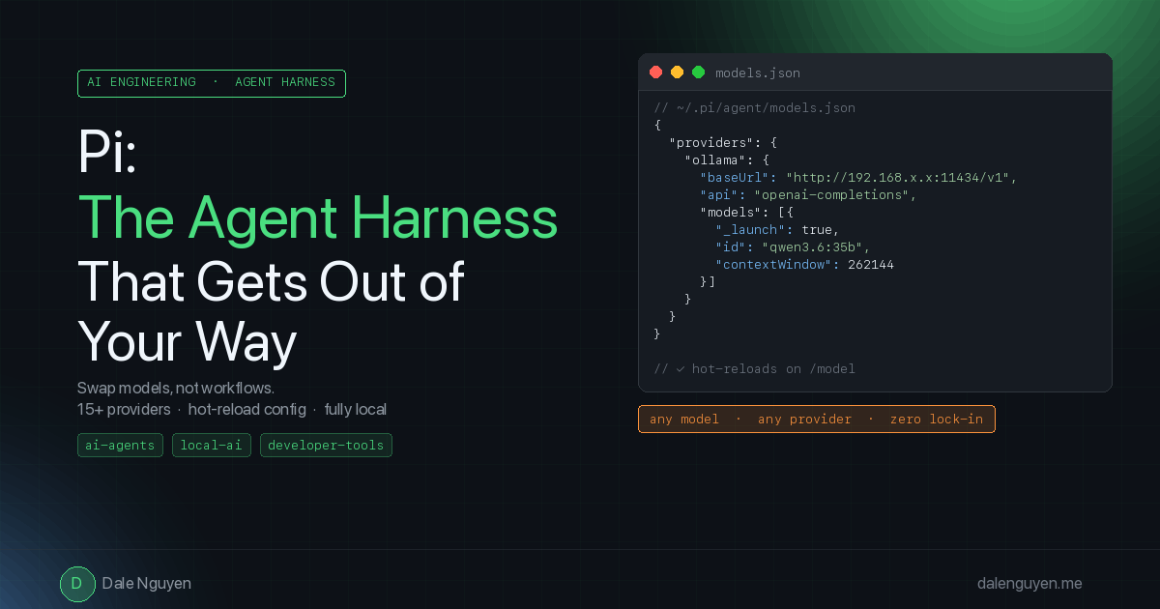This screenshot has height=609, width=1160.
Task: Click the yellow minimize dot on models.json window
Action: pos(677,72)
